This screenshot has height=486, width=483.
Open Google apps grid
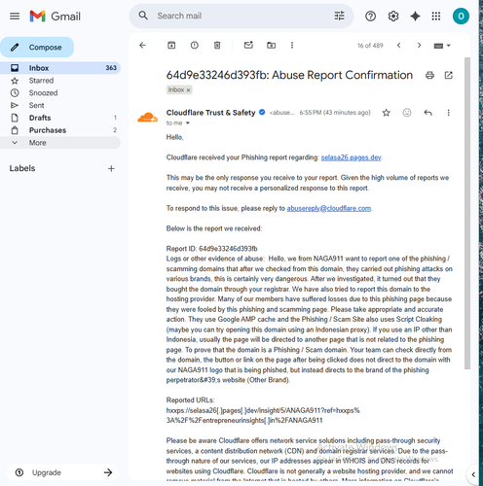pyautogui.click(x=436, y=16)
